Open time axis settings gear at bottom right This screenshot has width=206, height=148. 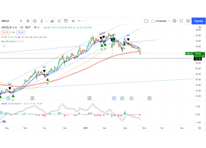[200, 128]
